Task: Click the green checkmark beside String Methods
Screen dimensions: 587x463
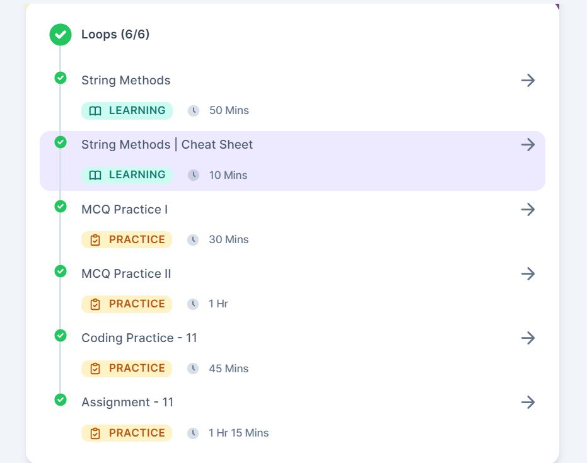Action: pyautogui.click(x=61, y=77)
